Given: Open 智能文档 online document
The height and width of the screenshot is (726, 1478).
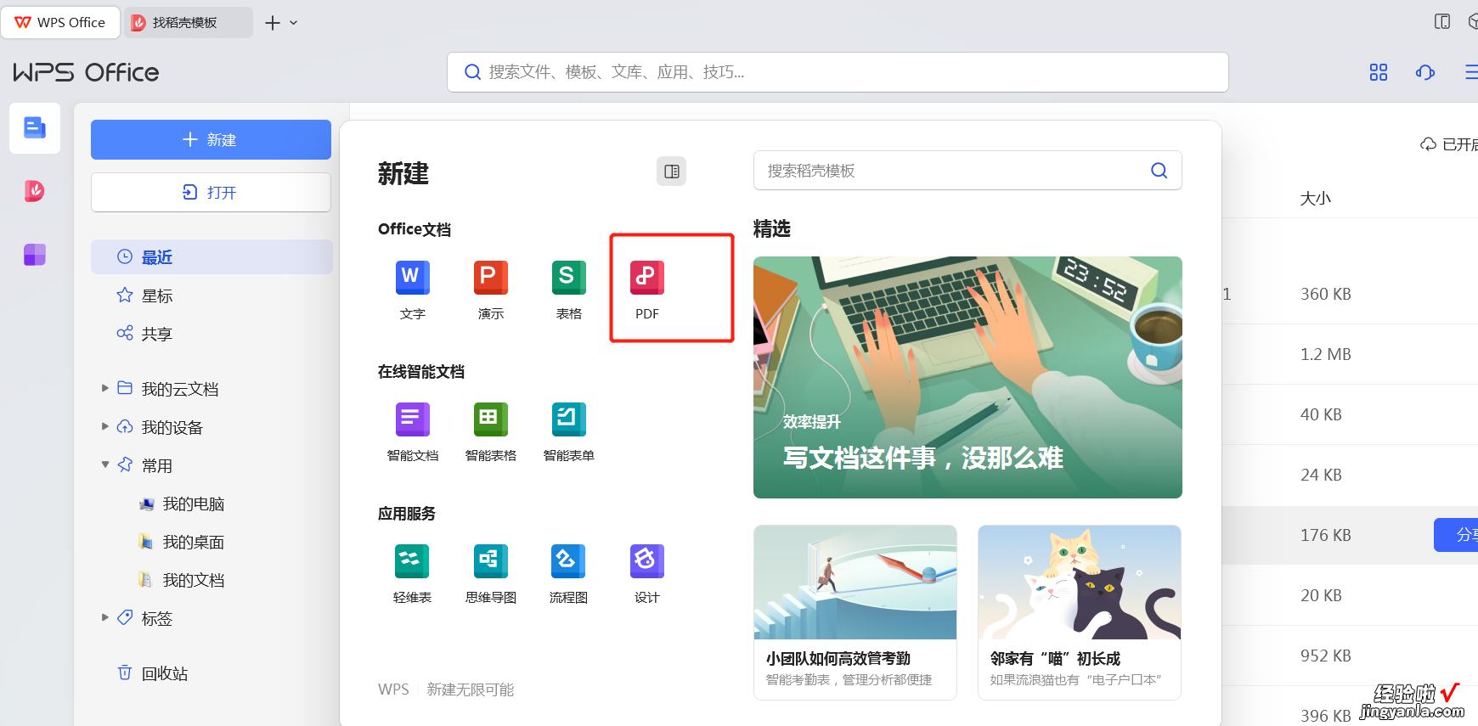Looking at the screenshot, I should (413, 432).
